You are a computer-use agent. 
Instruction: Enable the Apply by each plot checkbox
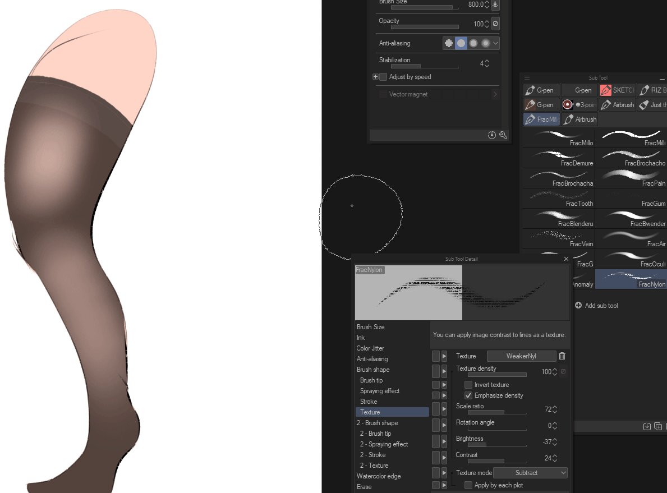click(468, 485)
